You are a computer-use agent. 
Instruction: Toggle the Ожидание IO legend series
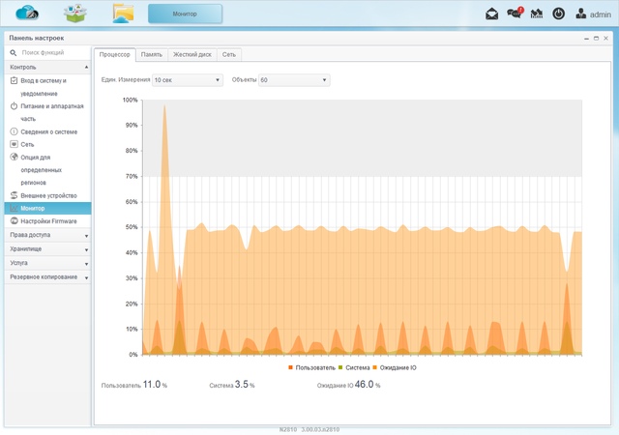(395, 367)
